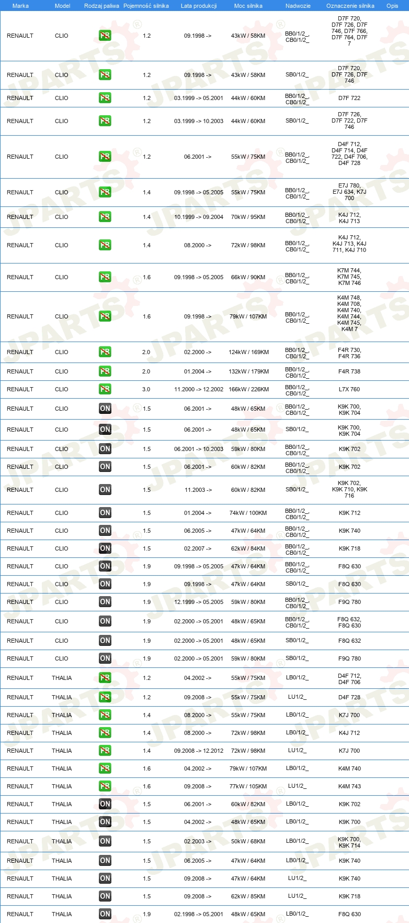
Task: Click the Opis column header
Action: coord(392,6)
